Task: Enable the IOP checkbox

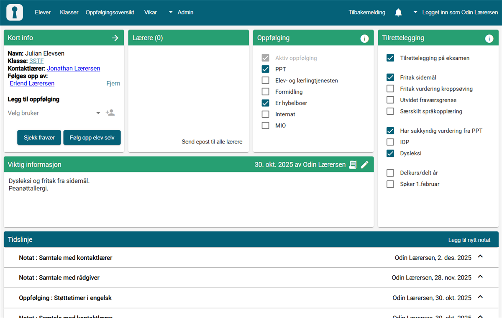Action: [x=390, y=142]
